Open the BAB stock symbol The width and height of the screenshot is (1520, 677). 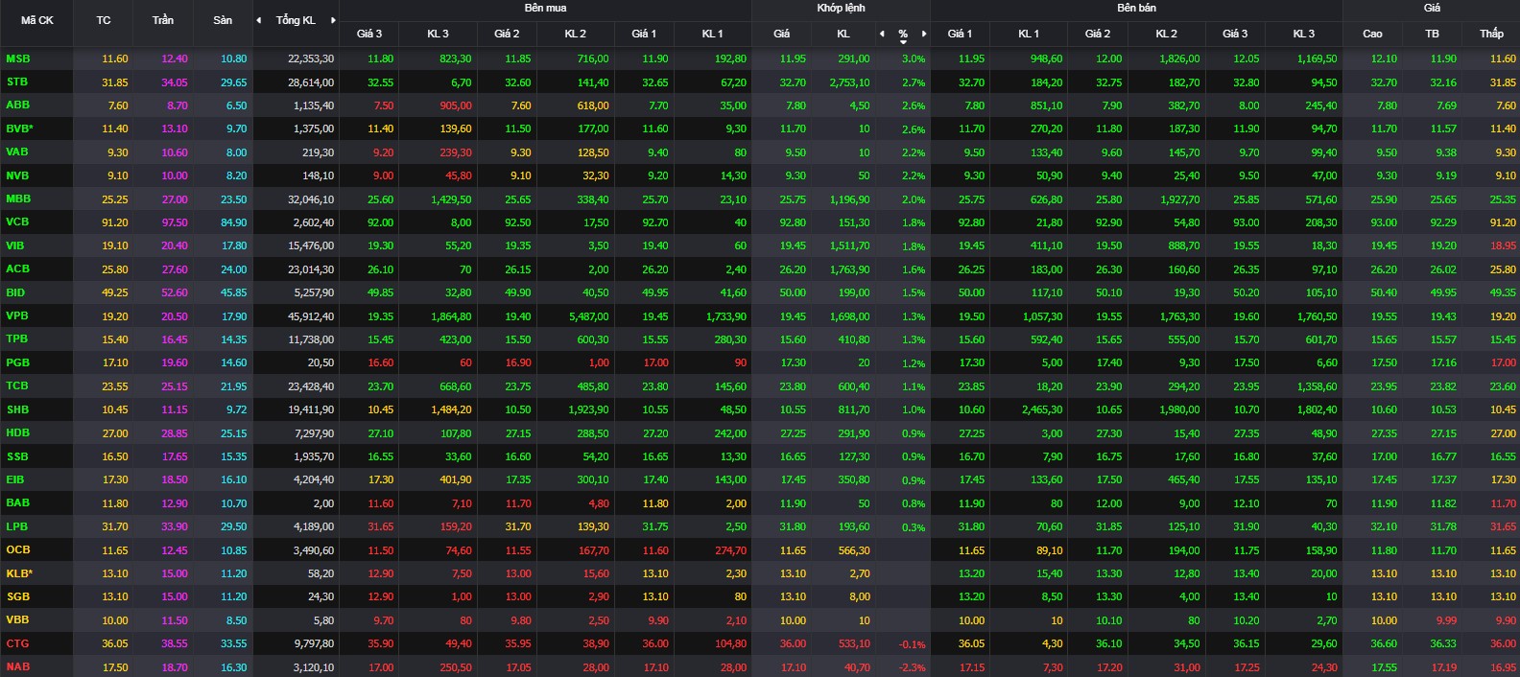(x=18, y=502)
